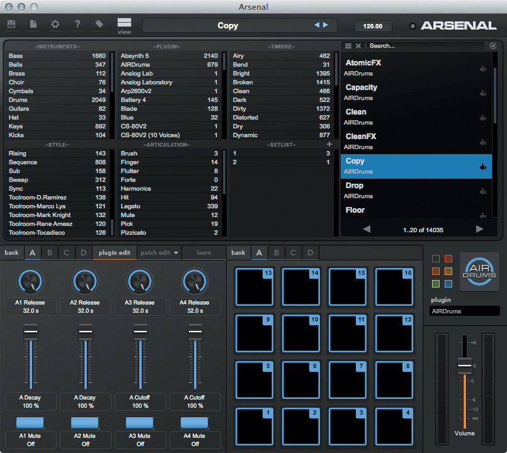Trigger drum pad 10
This screenshot has height=453, width=507.
coord(301,333)
